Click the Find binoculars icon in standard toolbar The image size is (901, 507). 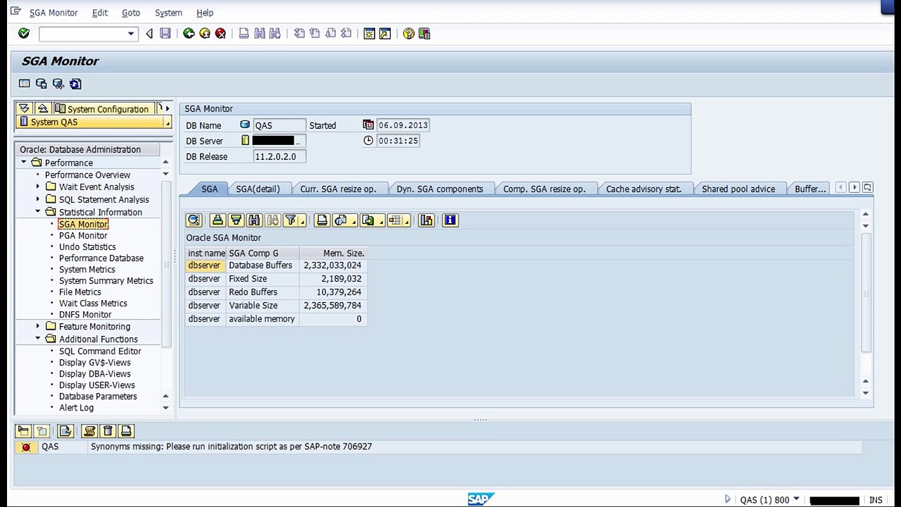coord(260,33)
